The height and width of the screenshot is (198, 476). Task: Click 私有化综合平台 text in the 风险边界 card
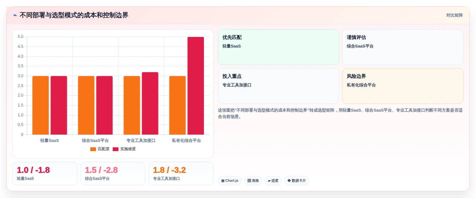(x=361, y=85)
